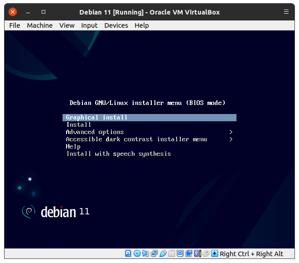Click the virtual display status icon
This screenshot has width=299, height=263.
pos(180,253)
